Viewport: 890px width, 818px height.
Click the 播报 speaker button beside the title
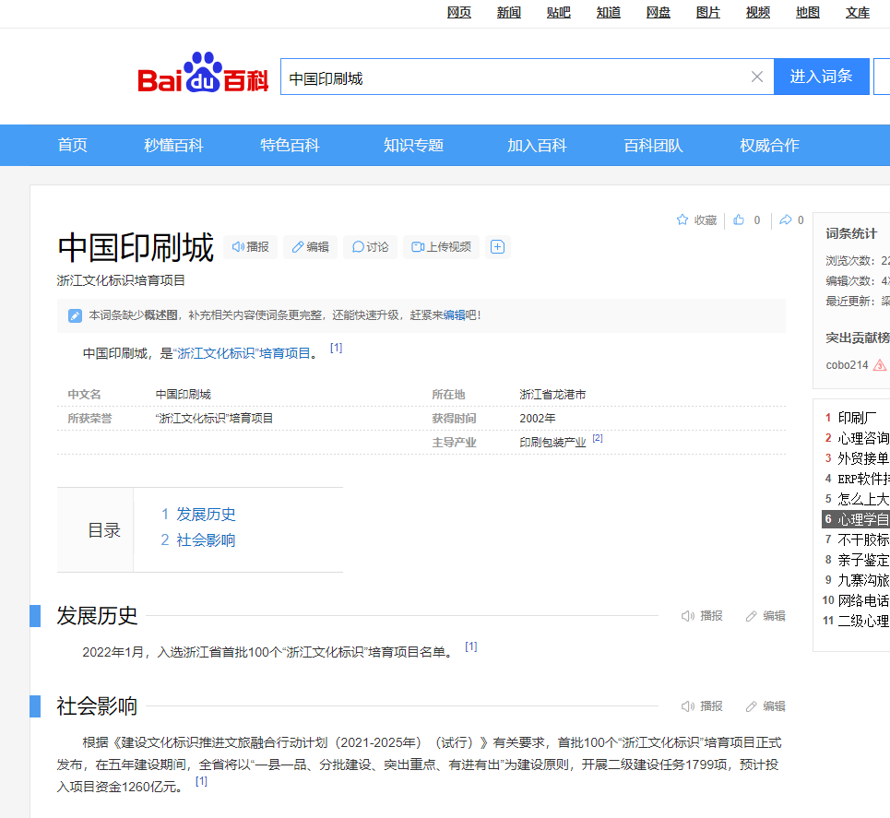pyautogui.click(x=250, y=247)
